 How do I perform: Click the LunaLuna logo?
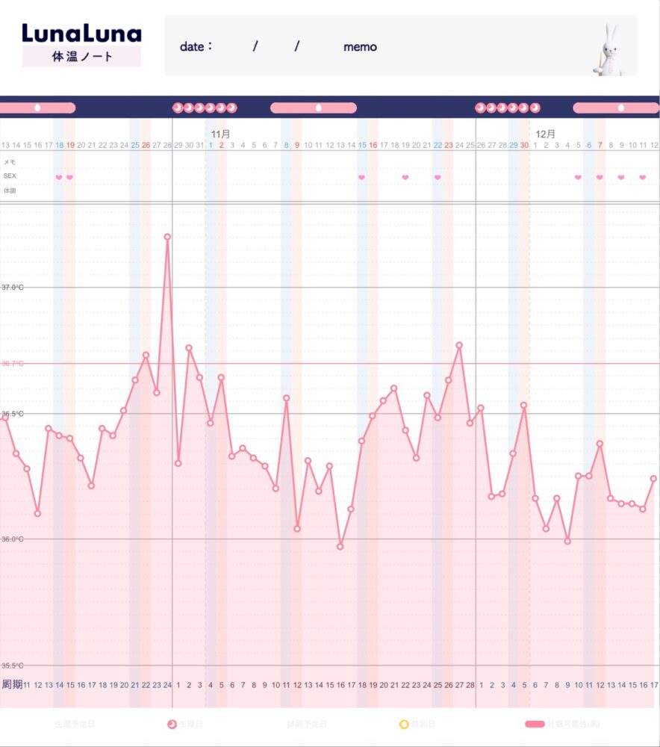(81, 34)
